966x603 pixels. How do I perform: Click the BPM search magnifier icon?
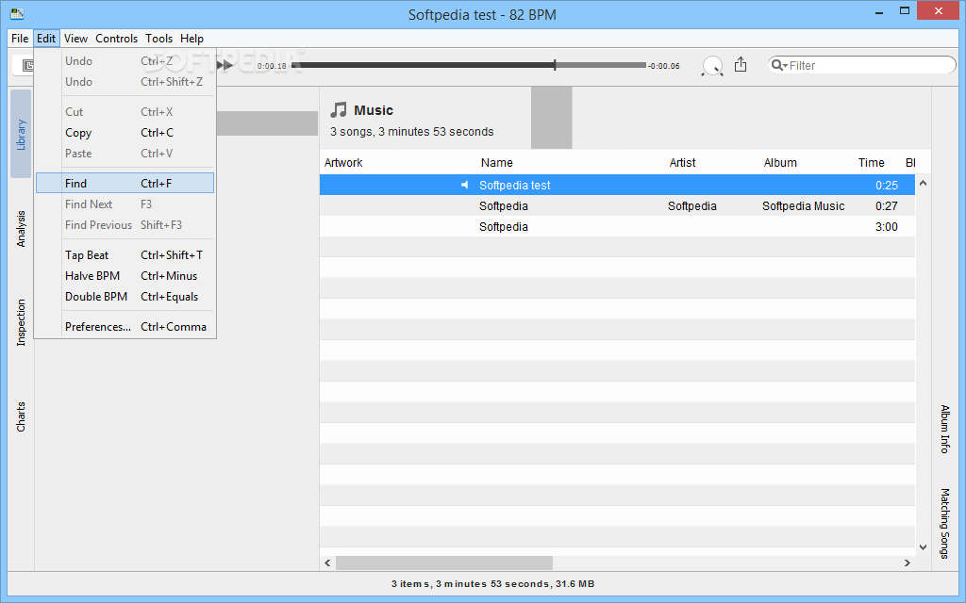[x=712, y=66]
